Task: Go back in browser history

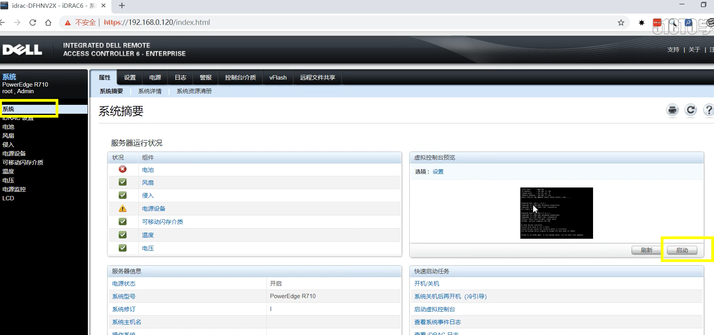Action: [x=2, y=23]
